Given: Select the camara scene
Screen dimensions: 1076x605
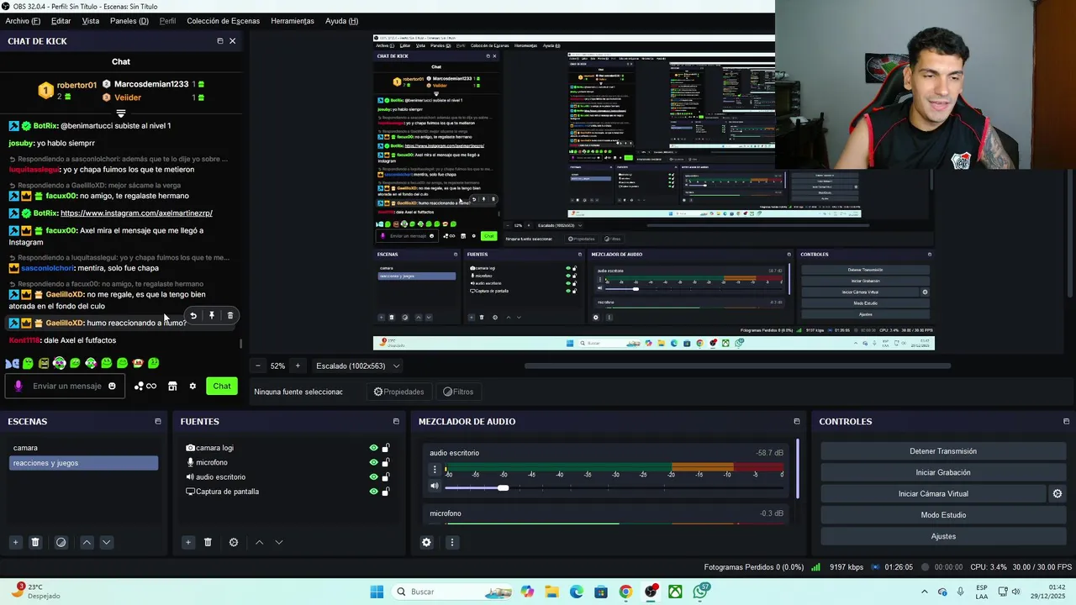Looking at the screenshot, I should pyautogui.click(x=83, y=448).
